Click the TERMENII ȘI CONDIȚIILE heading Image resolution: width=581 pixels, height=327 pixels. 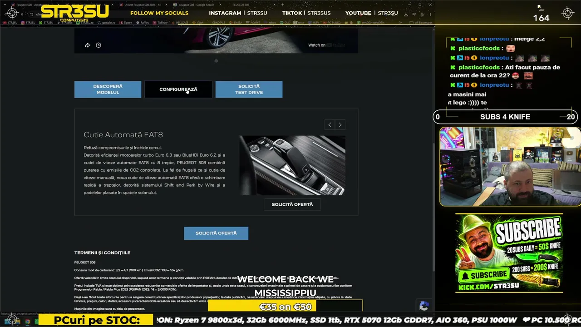[102, 253]
